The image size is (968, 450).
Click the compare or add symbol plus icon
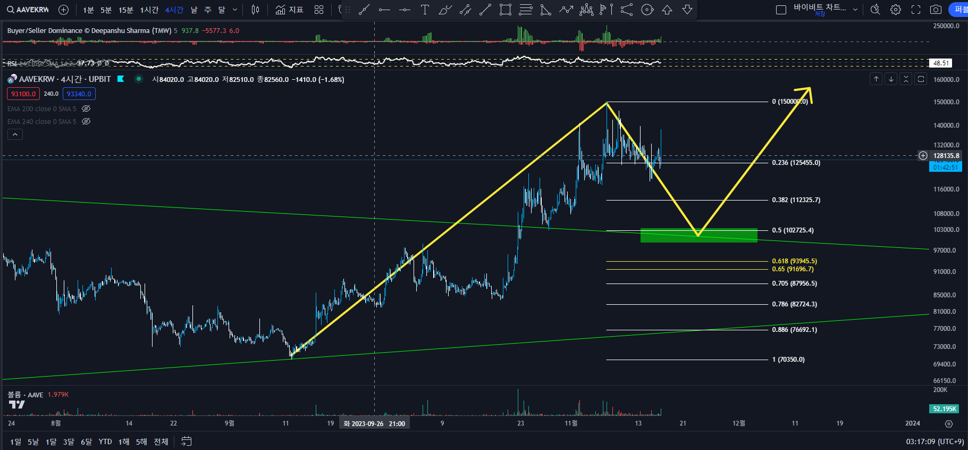63,10
